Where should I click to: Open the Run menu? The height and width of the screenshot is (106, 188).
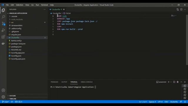point(37,5)
